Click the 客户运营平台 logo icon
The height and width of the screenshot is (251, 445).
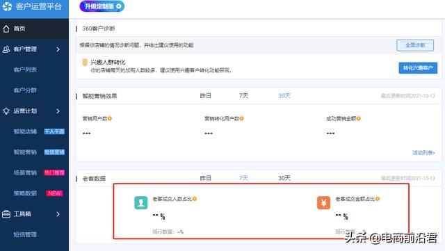coord(7,6)
